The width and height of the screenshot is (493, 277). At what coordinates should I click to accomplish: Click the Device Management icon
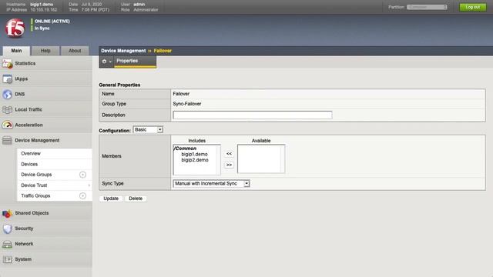coord(7,140)
